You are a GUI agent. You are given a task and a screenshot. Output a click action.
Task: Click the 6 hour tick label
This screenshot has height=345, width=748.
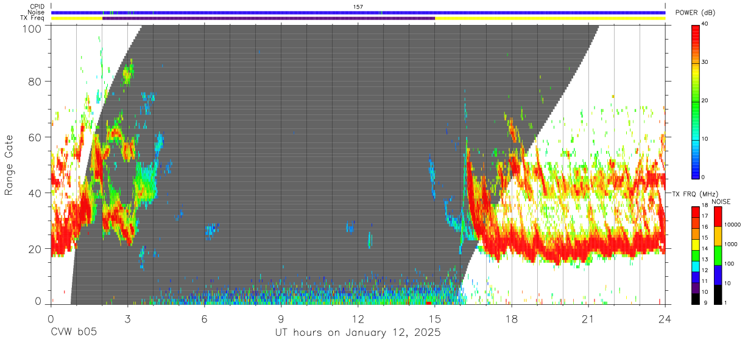click(x=205, y=319)
